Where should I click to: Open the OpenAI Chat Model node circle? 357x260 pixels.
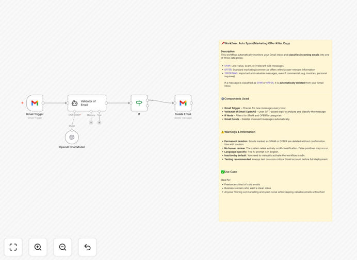coord(72,137)
